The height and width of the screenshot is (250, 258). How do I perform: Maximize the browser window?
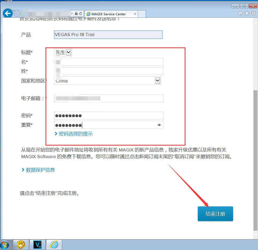coord(244,6)
